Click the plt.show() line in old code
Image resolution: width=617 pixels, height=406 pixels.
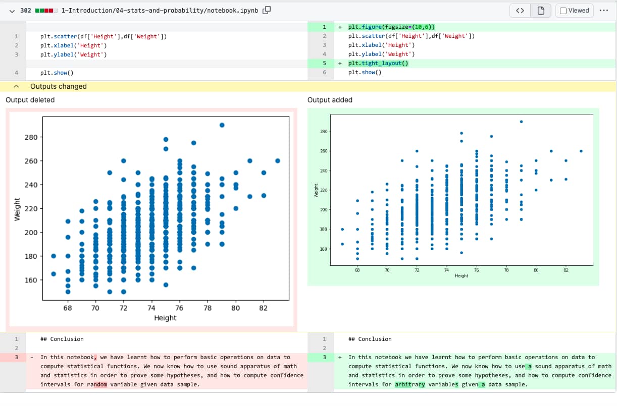tap(56, 72)
